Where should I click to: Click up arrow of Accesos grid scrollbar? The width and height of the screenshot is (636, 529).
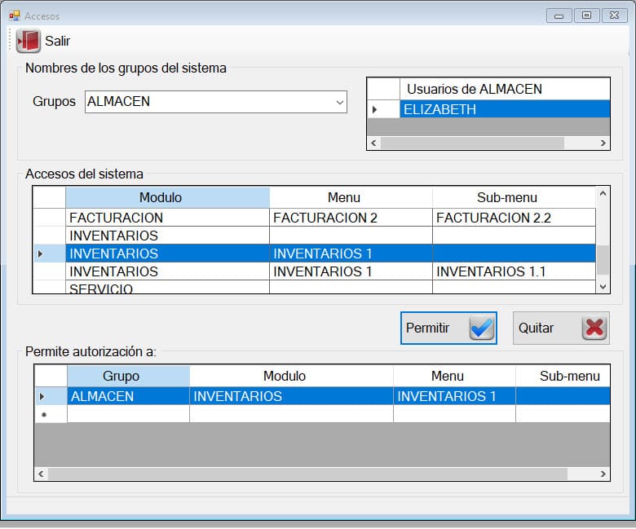click(x=603, y=193)
